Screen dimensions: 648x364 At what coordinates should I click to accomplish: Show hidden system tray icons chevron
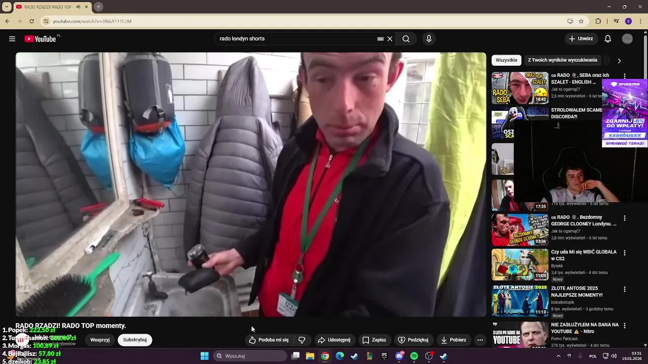tap(558, 356)
